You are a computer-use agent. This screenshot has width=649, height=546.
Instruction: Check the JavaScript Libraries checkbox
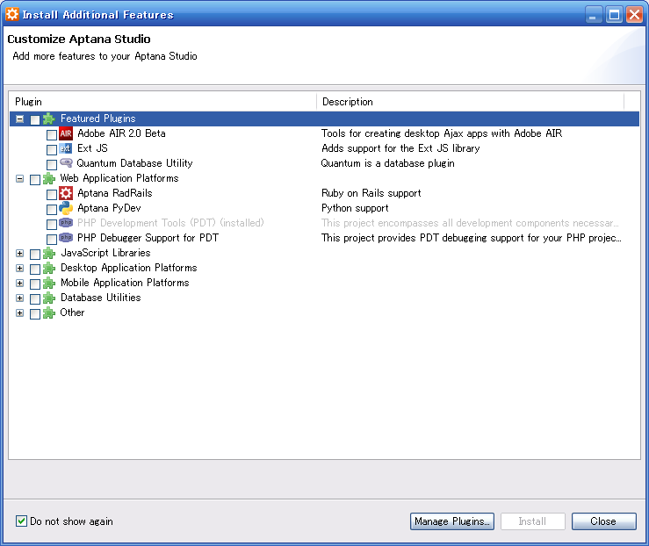(35, 254)
